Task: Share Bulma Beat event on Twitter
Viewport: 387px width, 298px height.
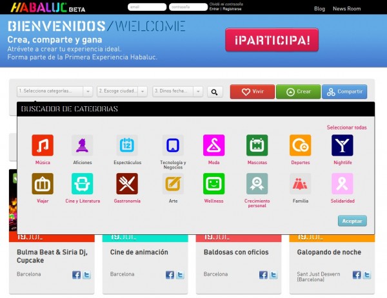Action: point(86,275)
